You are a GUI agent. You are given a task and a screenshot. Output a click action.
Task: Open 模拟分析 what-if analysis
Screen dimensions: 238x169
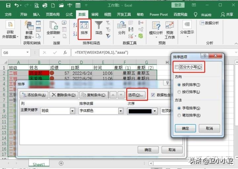click(156, 30)
